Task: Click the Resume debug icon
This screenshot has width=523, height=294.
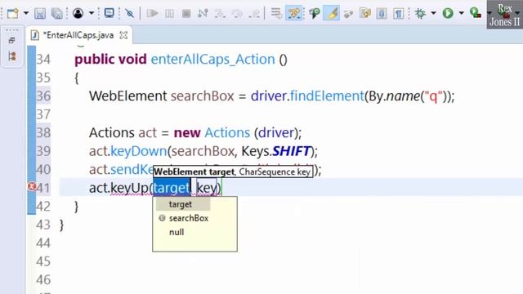Action: (152, 13)
